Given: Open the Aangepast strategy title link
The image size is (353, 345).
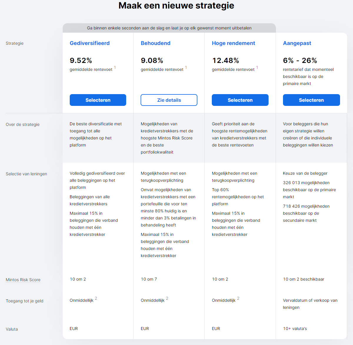Looking at the screenshot, I should coord(297,43).
